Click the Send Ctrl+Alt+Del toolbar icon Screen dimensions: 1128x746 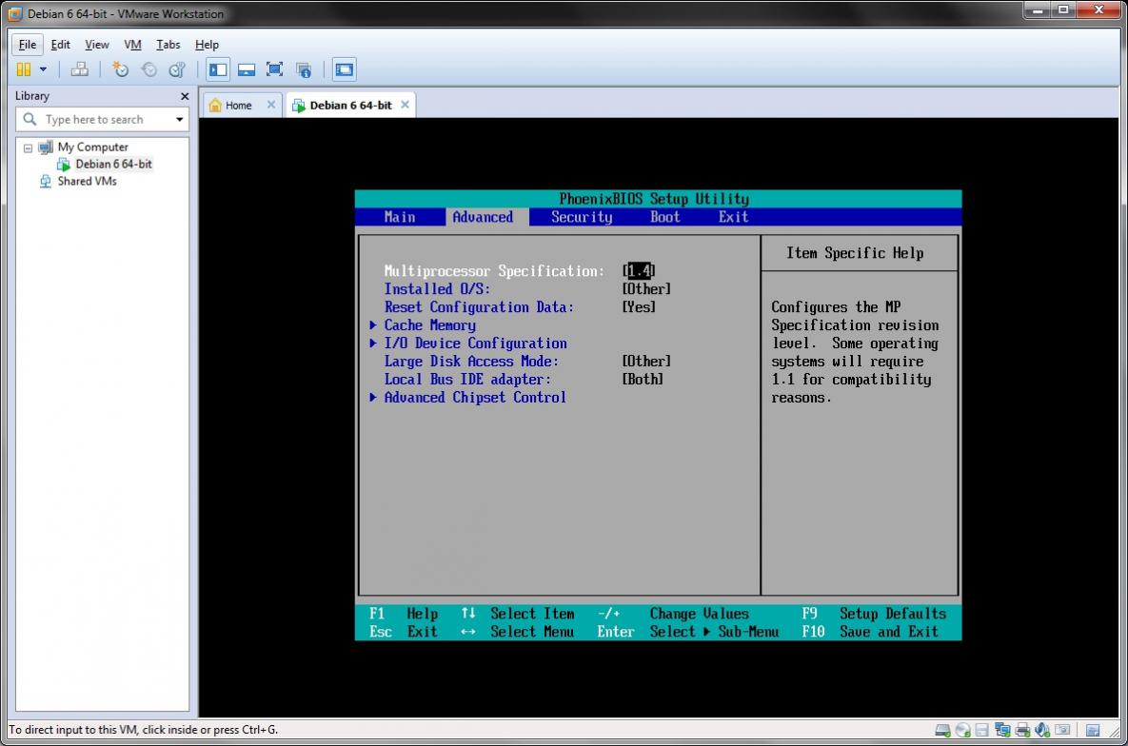click(x=80, y=69)
